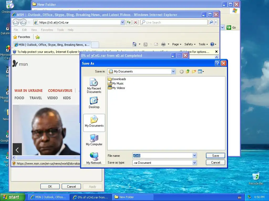Open the Safety dropdown menu

point(190,44)
